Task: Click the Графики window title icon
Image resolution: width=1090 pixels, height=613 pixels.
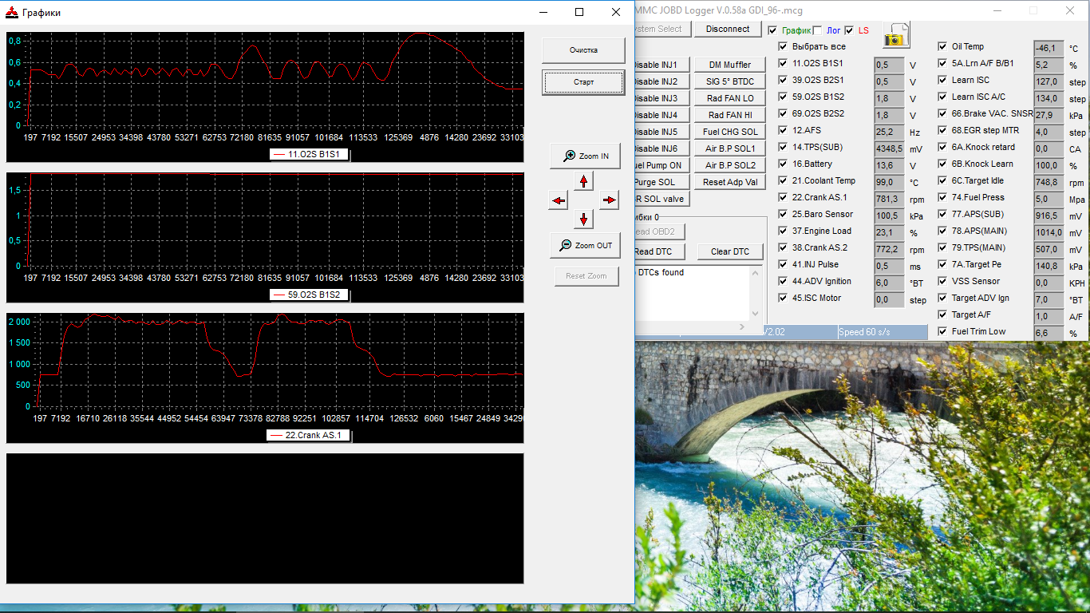Action: pyautogui.click(x=12, y=12)
